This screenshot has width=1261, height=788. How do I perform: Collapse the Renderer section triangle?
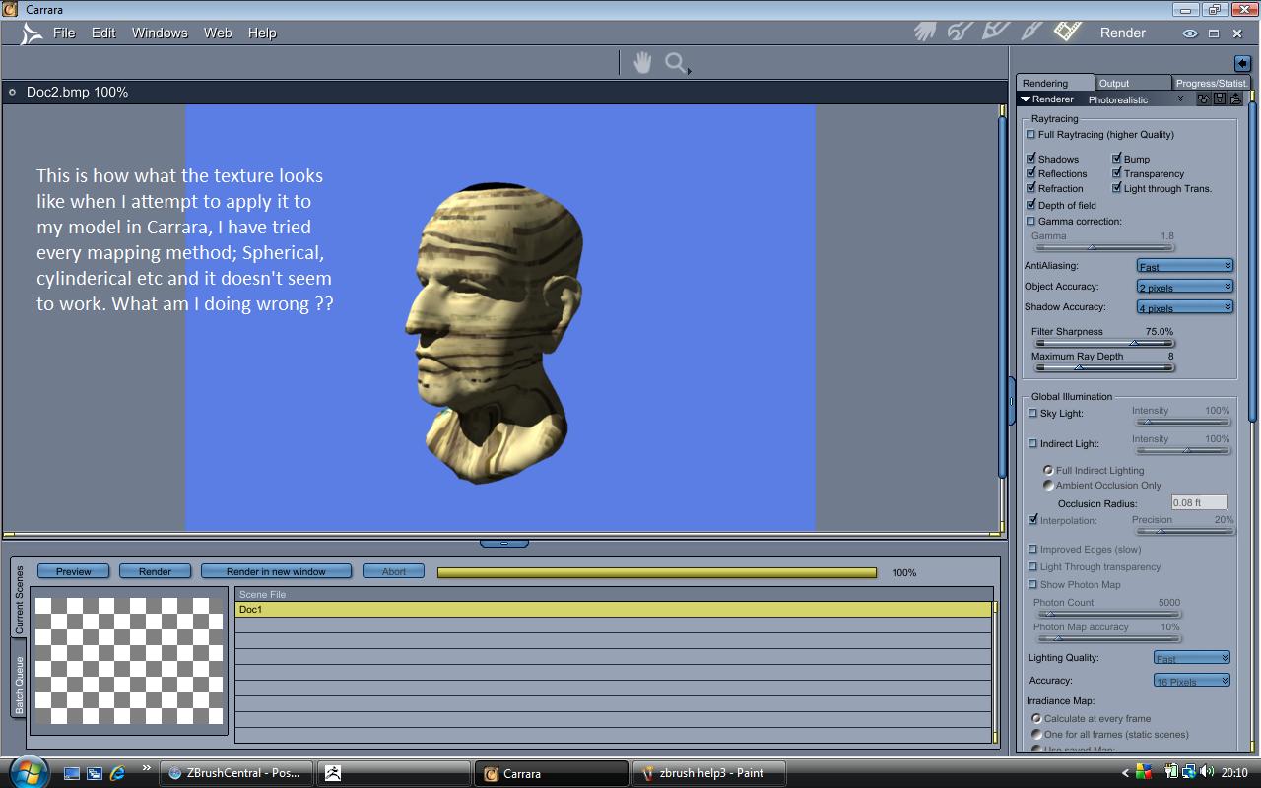click(1026, 99)
